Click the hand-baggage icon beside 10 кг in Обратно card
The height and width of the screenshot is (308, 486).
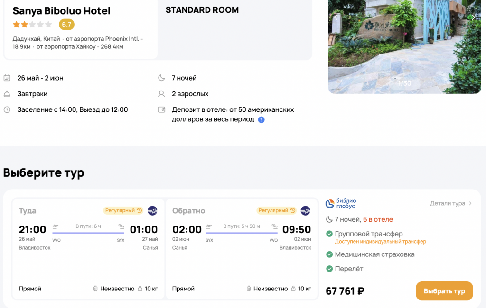click(293, 289)
